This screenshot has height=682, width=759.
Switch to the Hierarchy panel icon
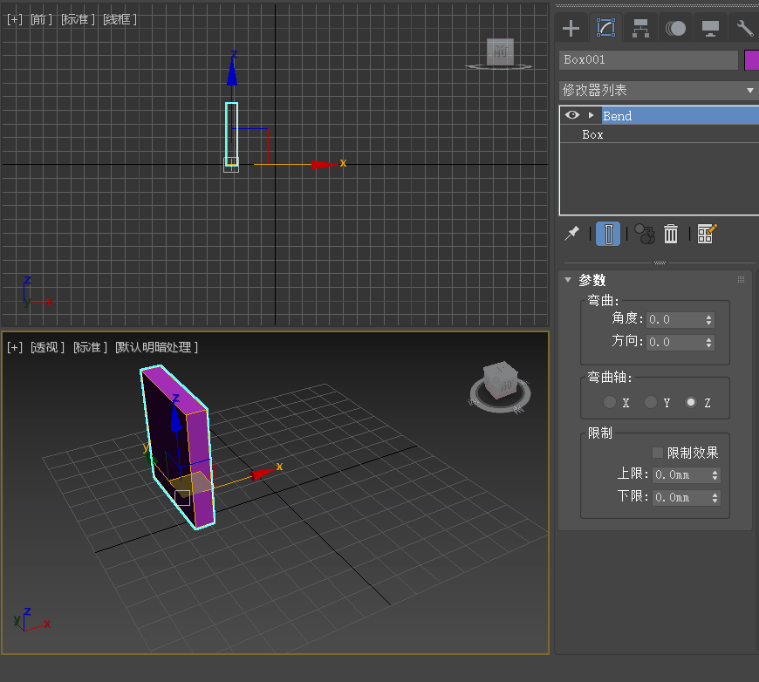640,29
